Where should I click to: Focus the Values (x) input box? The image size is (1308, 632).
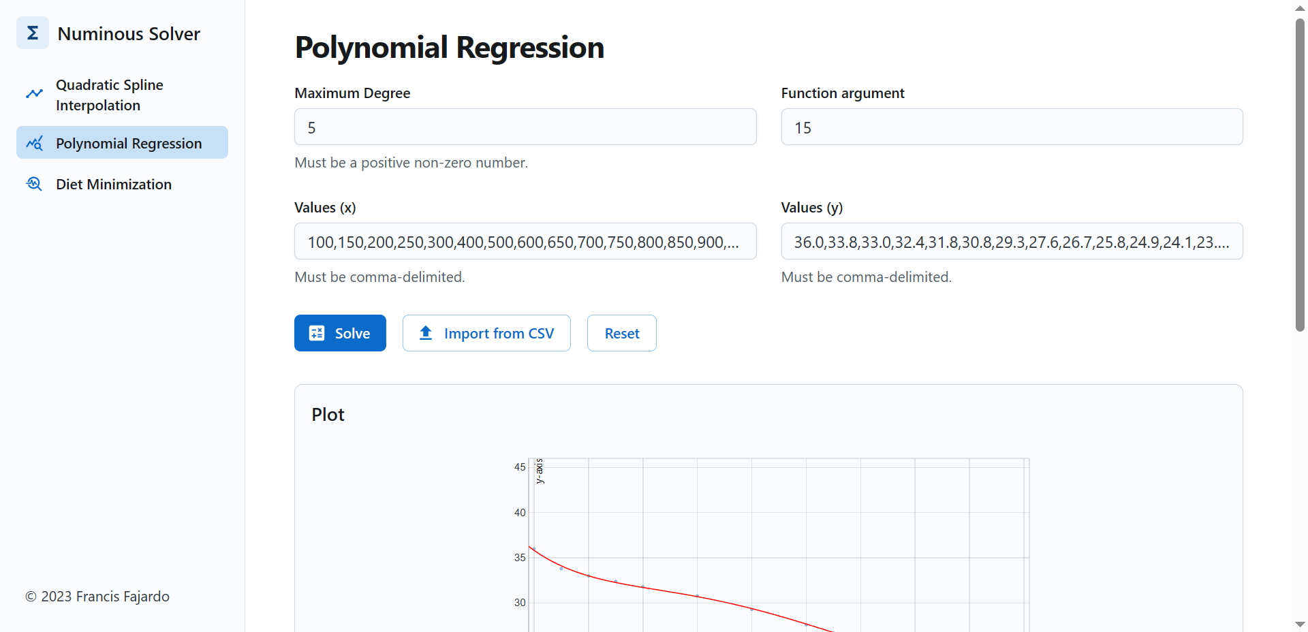coord(525,241)
